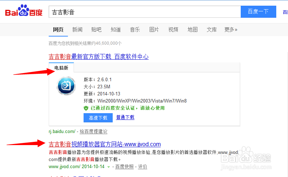Click the 给百度提建议 link
288x177 pixels.
[x=94, y=131]
